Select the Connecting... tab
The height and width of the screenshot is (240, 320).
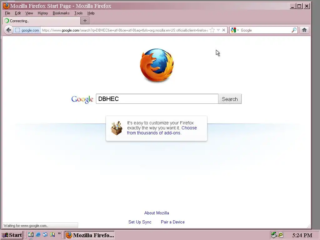coord(42,21)
